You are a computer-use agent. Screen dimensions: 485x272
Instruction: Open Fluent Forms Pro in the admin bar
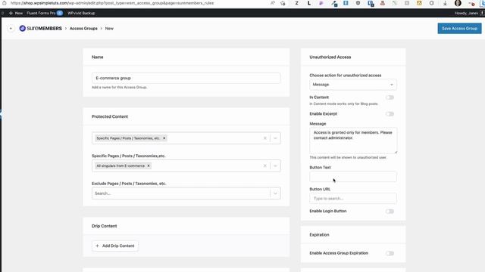(x=44, y=13)
